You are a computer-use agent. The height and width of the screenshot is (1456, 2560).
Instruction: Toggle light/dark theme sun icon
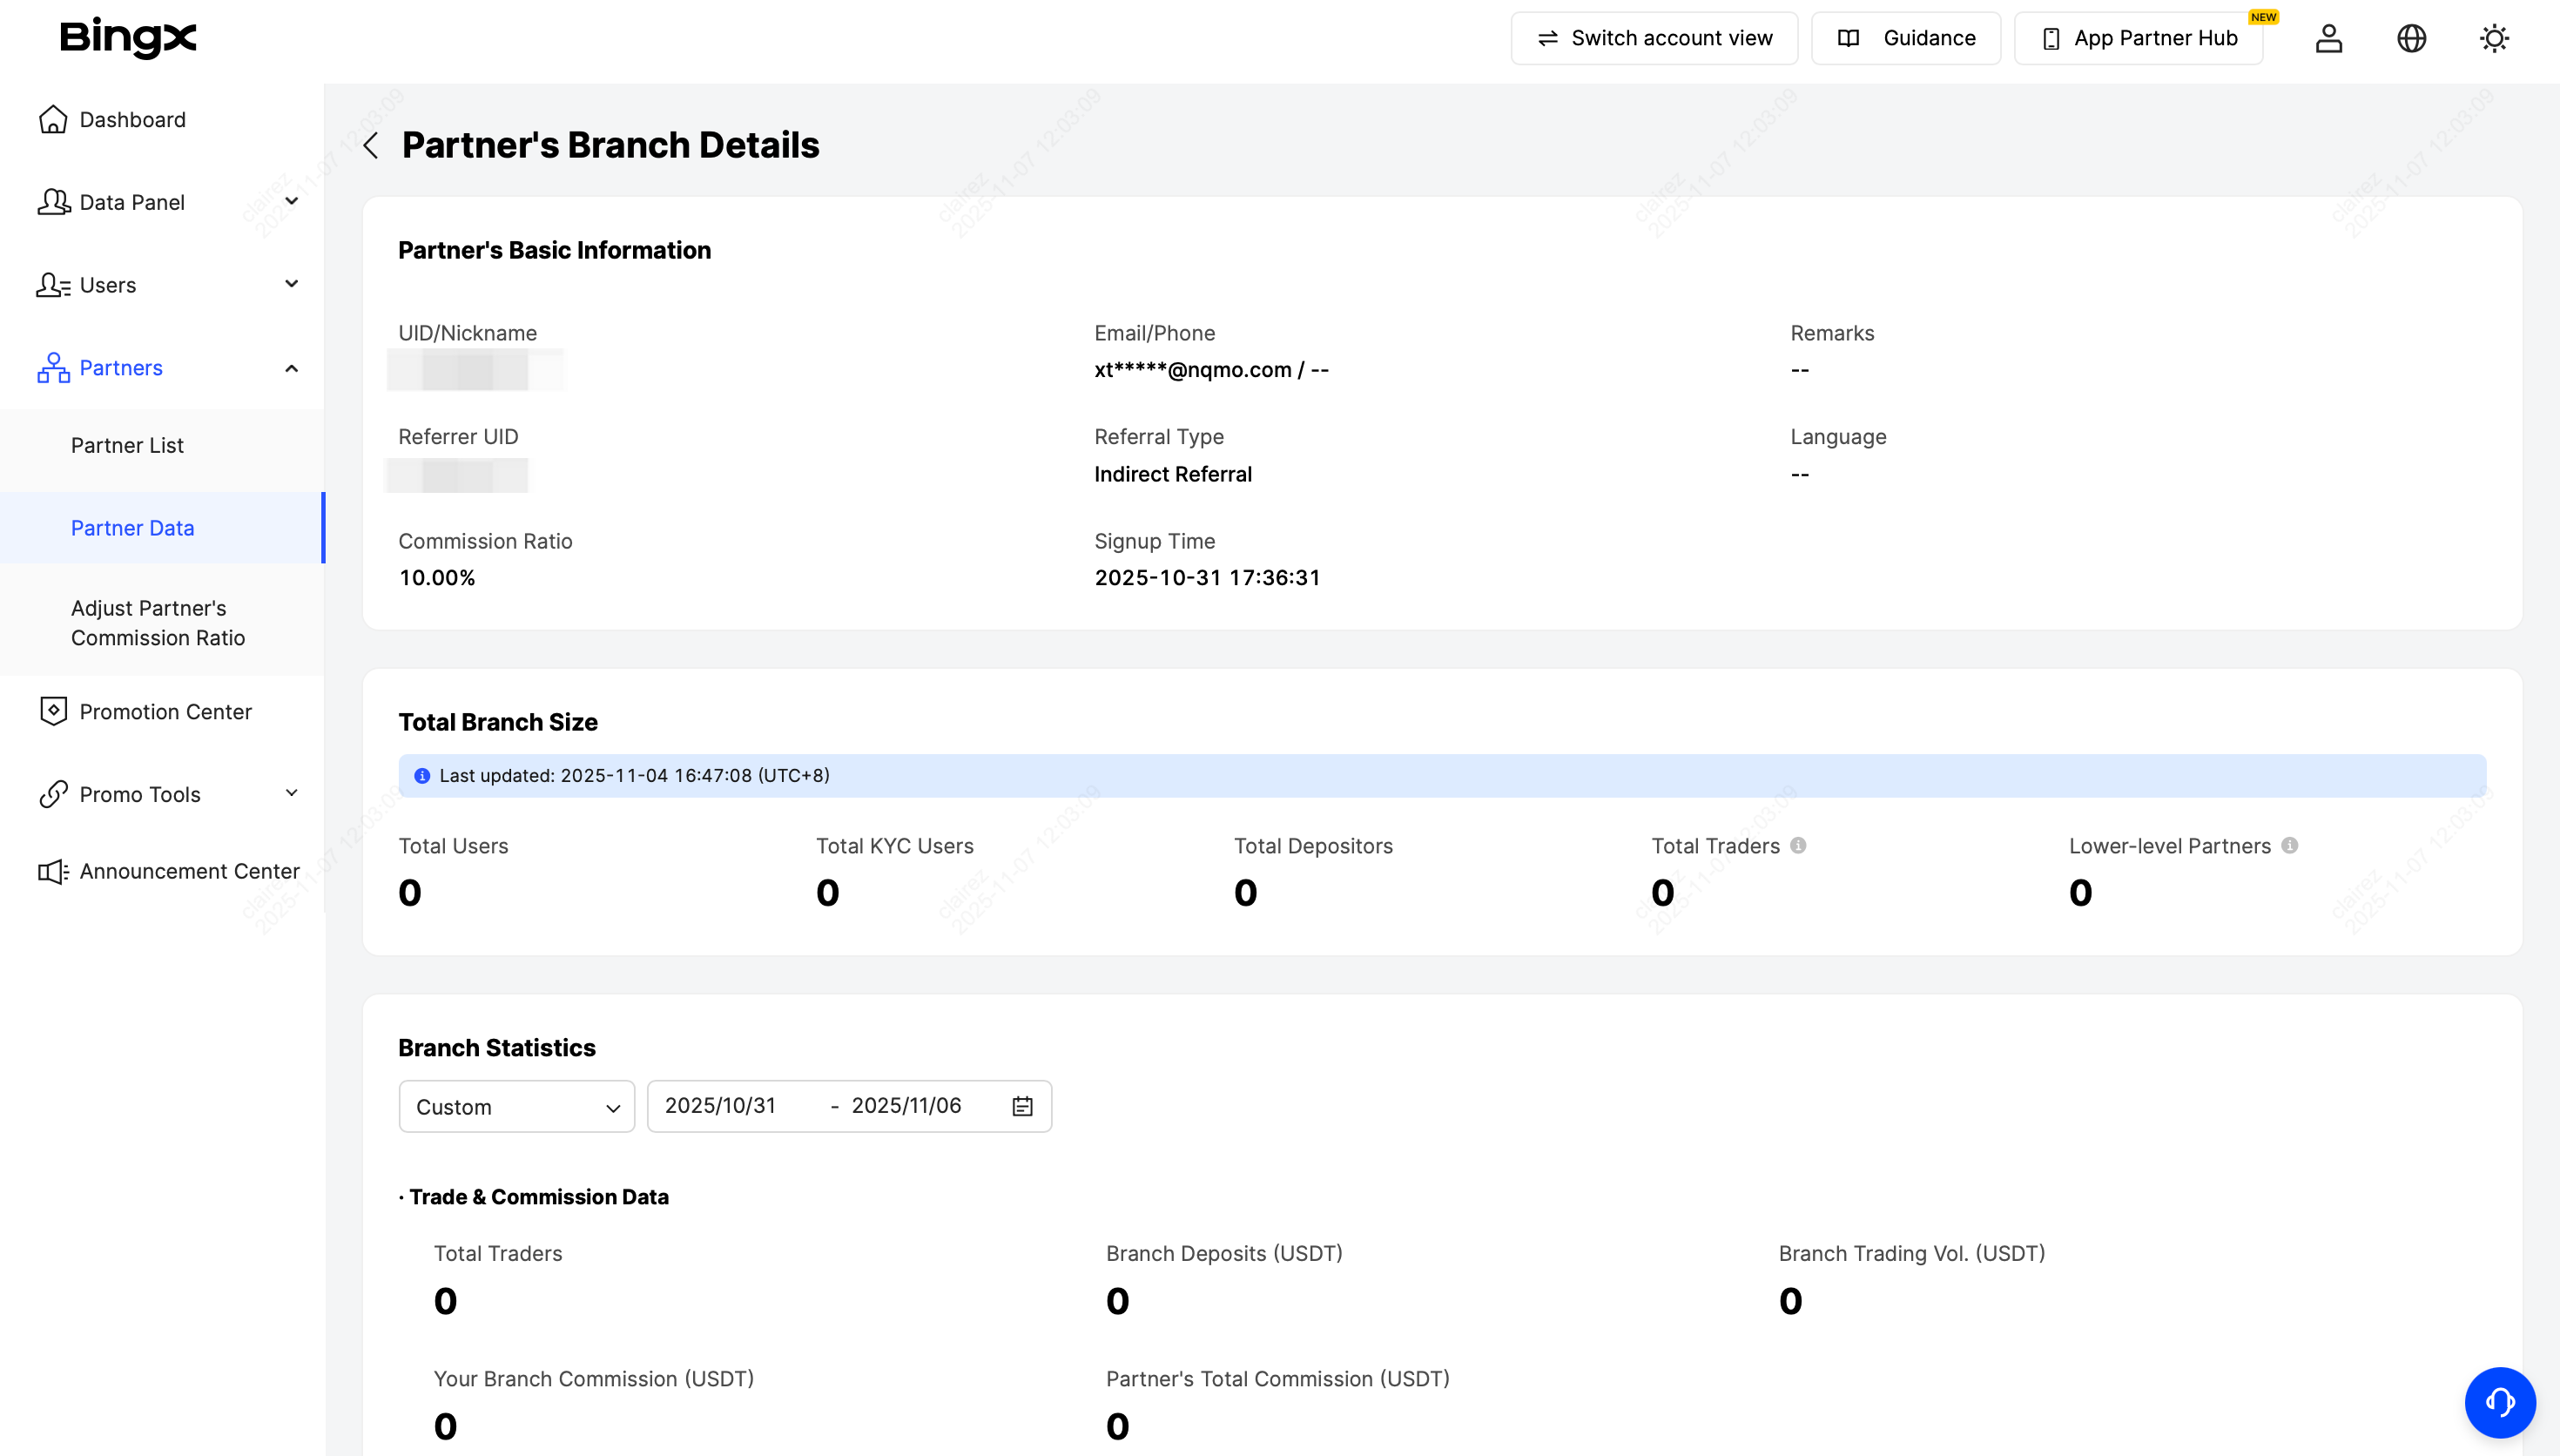2494,38
